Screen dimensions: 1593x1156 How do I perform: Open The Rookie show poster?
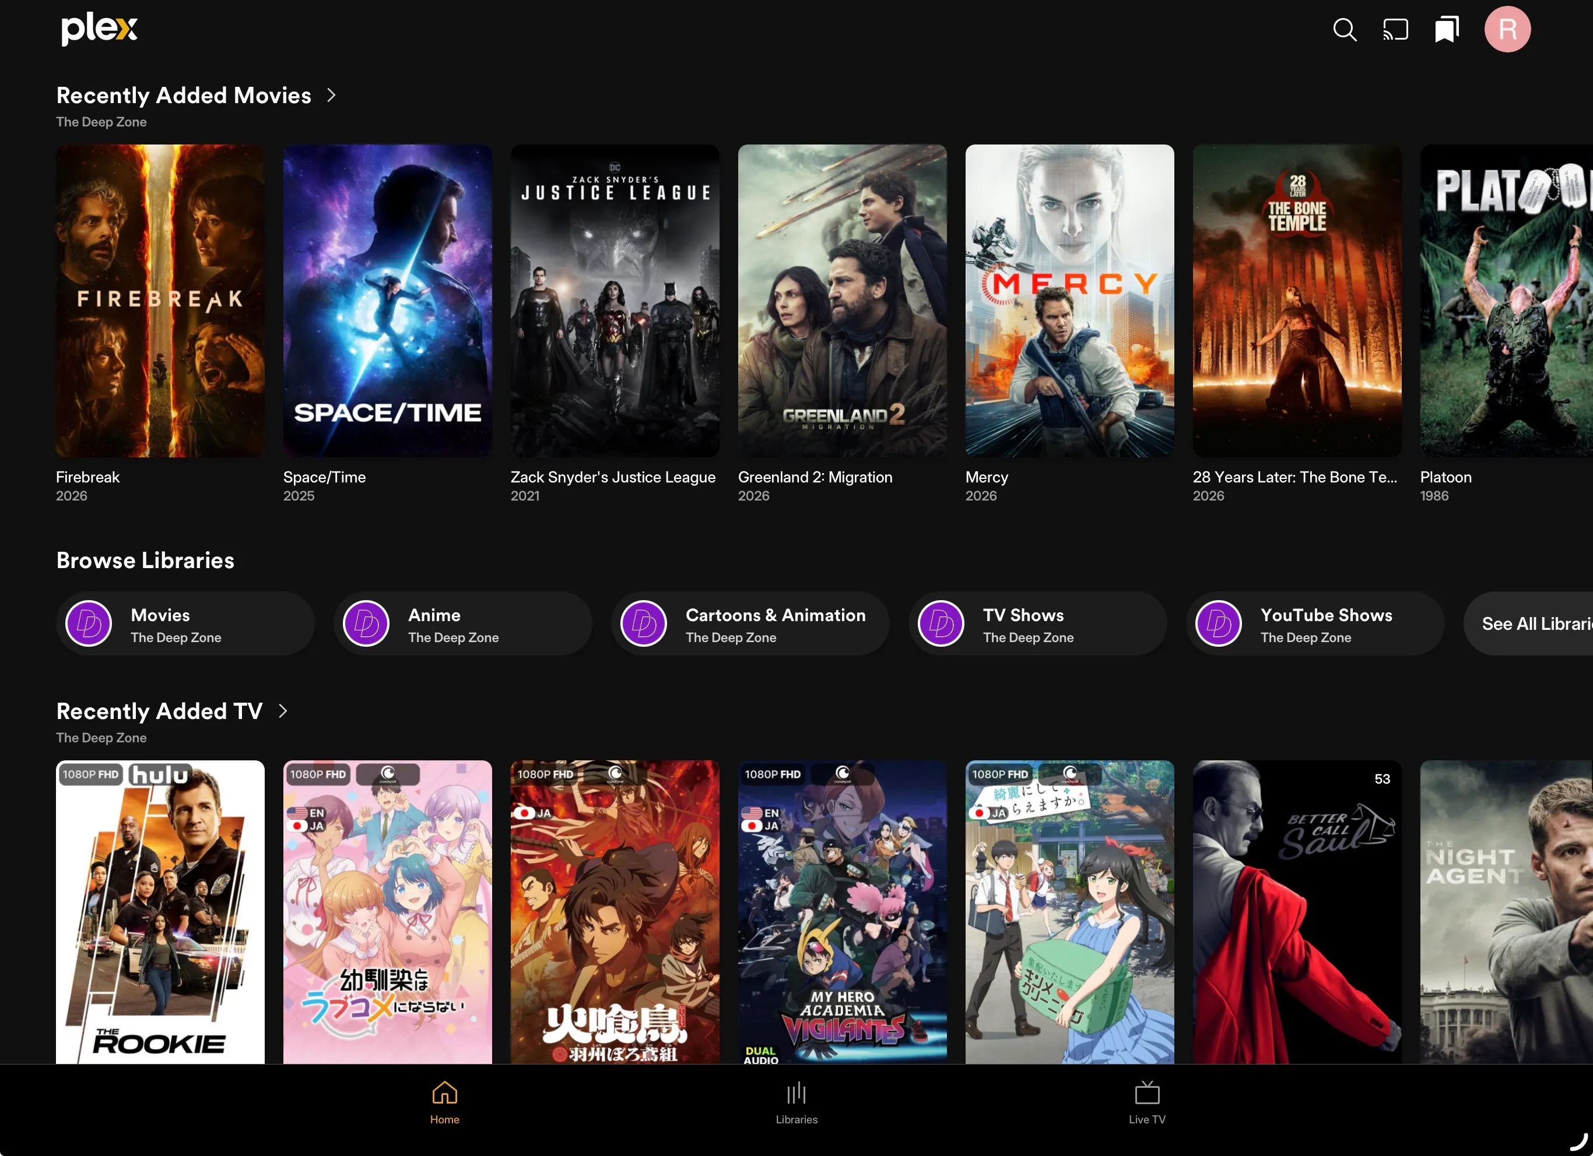[160, 911]
